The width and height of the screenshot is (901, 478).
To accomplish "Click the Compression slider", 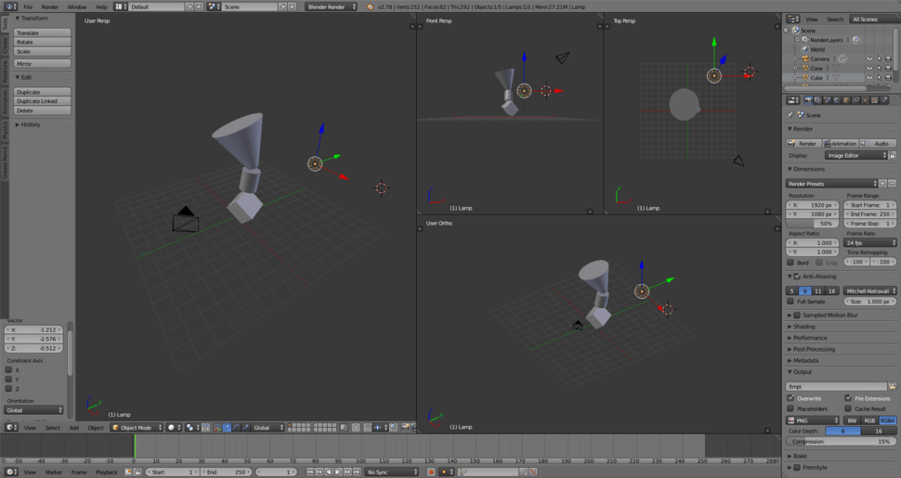I will pos(841,441).
